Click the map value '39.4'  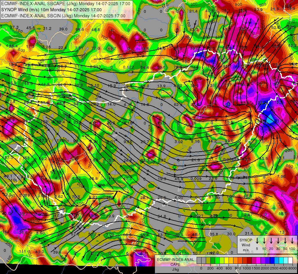point(57,252)
